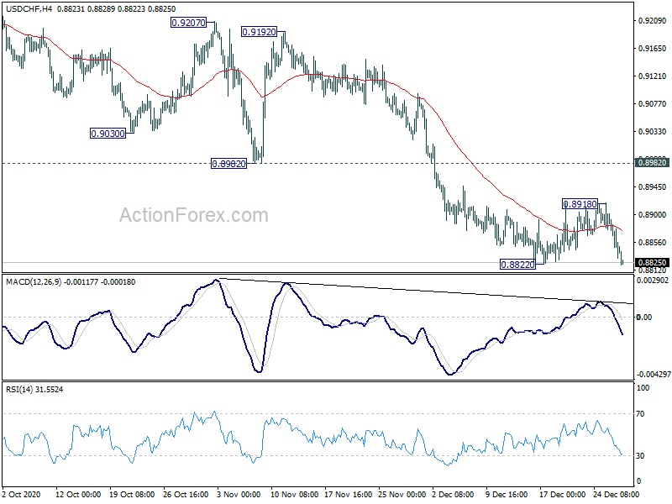Click the RSI(14) indicator label
This screenshot has width=672, height=504.
(18, 389)
